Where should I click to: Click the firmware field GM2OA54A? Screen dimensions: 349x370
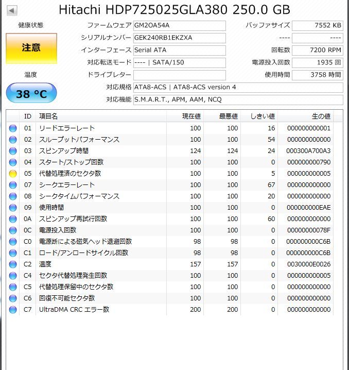179,25
